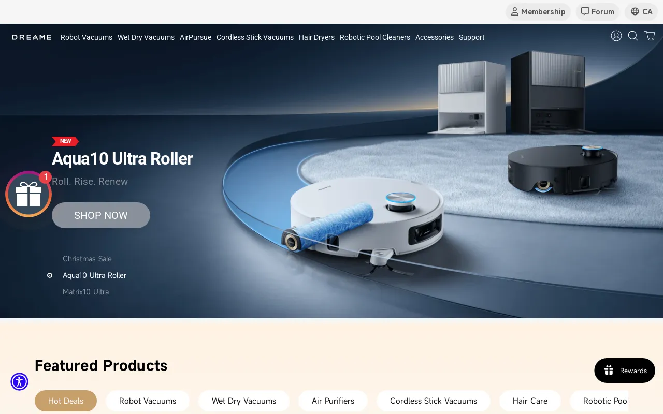Open the CA region selector
Image resolution: width=663 pixels, height=414 pixels.
pos(641,11)
